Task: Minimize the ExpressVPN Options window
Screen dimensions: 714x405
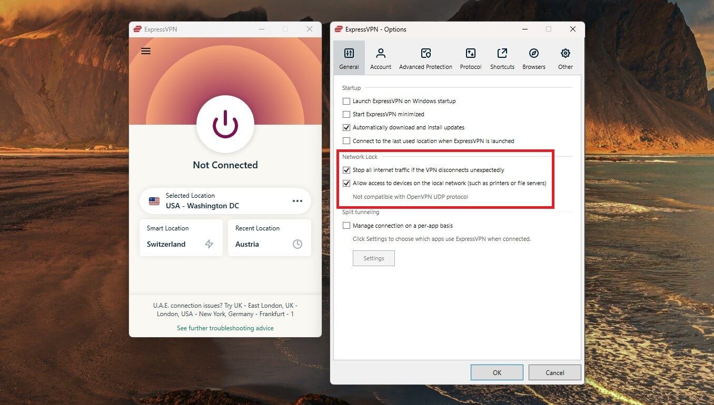Action: pos(524,29)
